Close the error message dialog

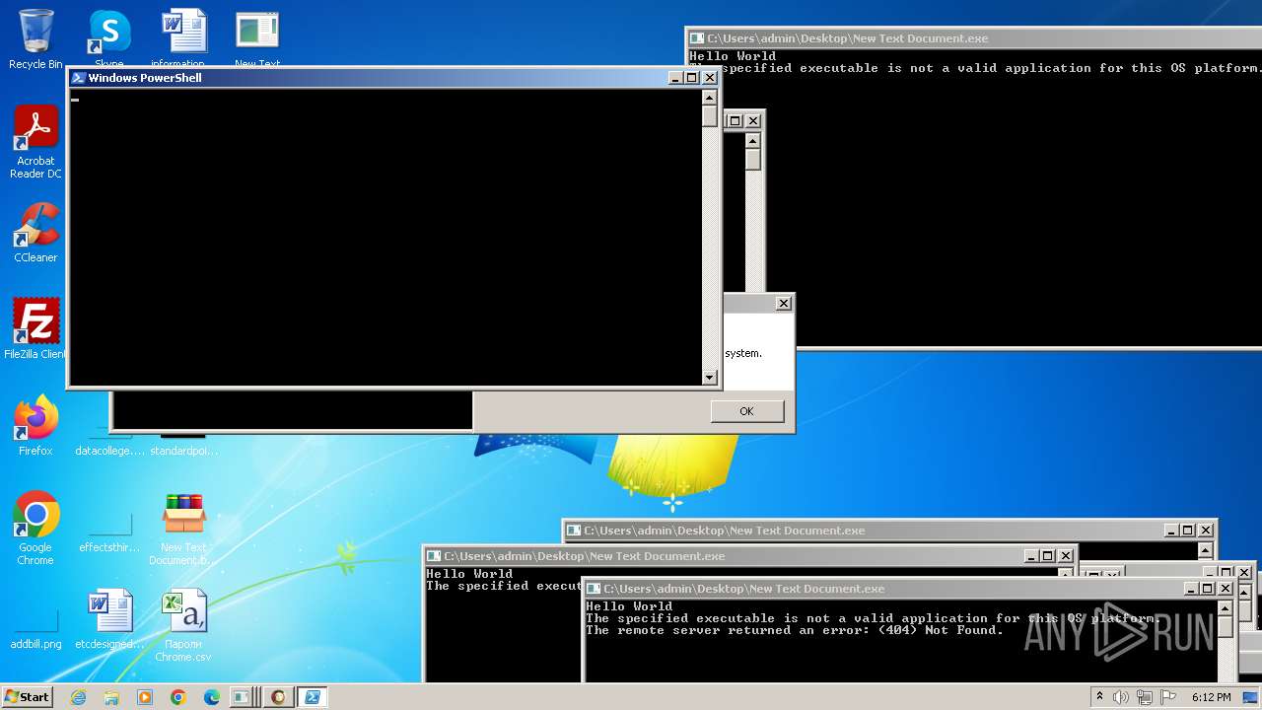pos(784,304)
